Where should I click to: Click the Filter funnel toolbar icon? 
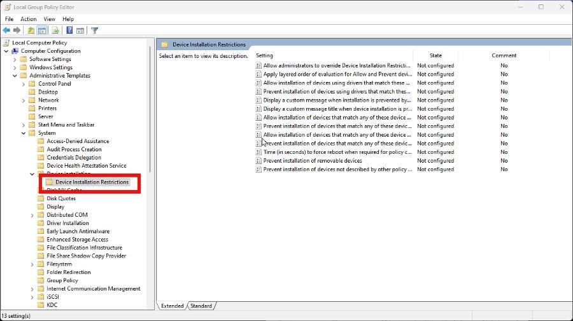pyautogui.click(x=95, y=31)
